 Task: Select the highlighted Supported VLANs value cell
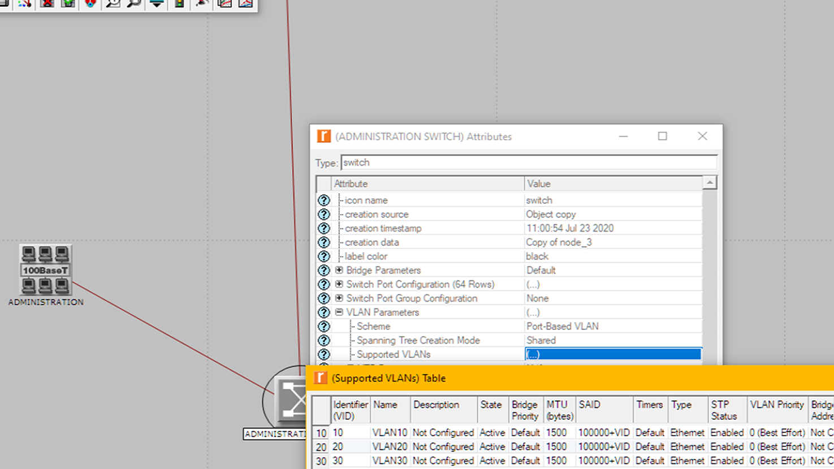pyautogui.click(x=613, y=354)
